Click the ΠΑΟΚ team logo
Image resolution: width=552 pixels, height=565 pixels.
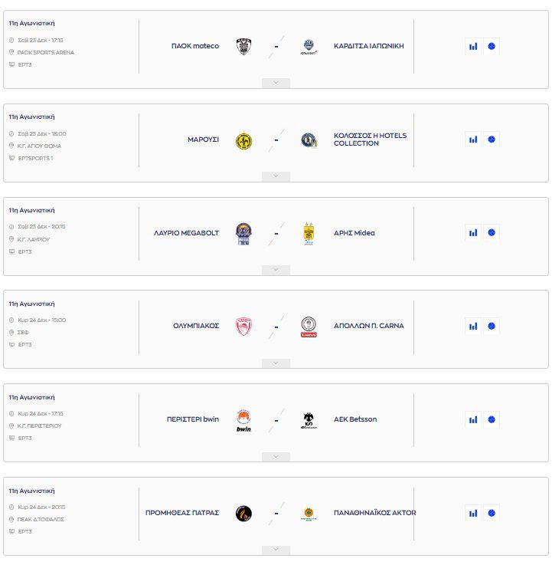pyautogui.click(x=243, y=46)
